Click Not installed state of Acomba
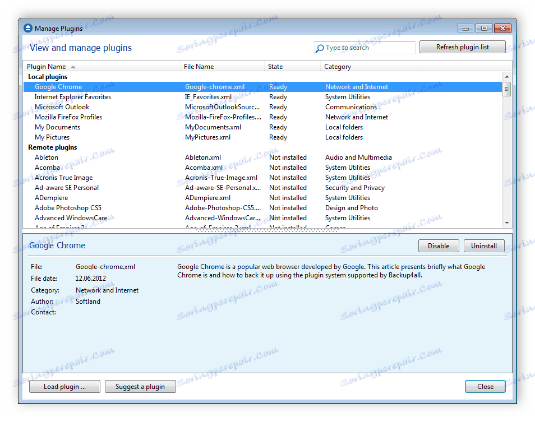The image size is (535, 422). coord(288,168)
